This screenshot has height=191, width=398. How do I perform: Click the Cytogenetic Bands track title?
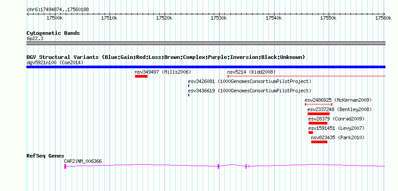tap(53, 33)
